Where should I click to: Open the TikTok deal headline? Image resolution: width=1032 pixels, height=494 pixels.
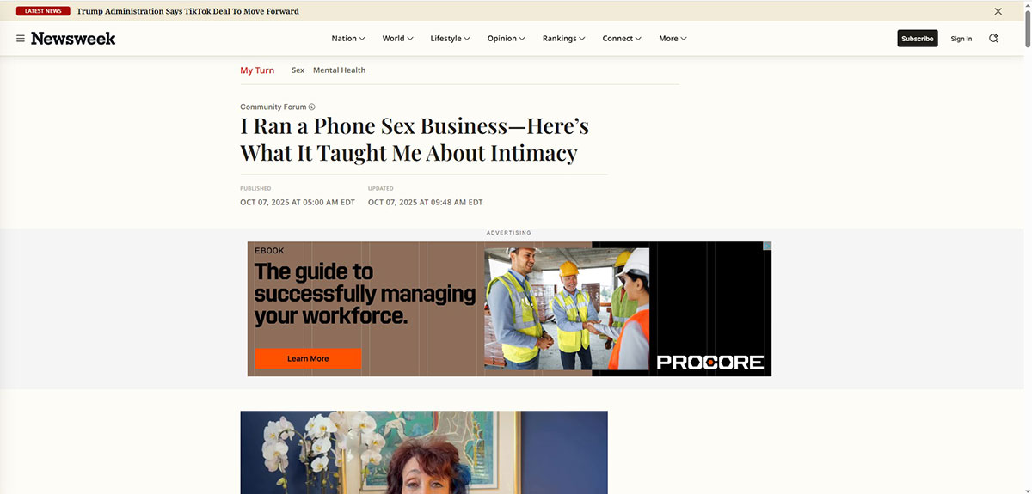187,11
